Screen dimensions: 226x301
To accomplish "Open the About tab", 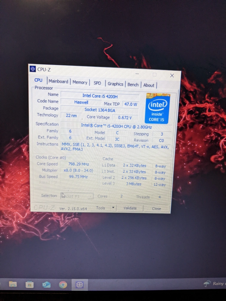I will 149,85.
